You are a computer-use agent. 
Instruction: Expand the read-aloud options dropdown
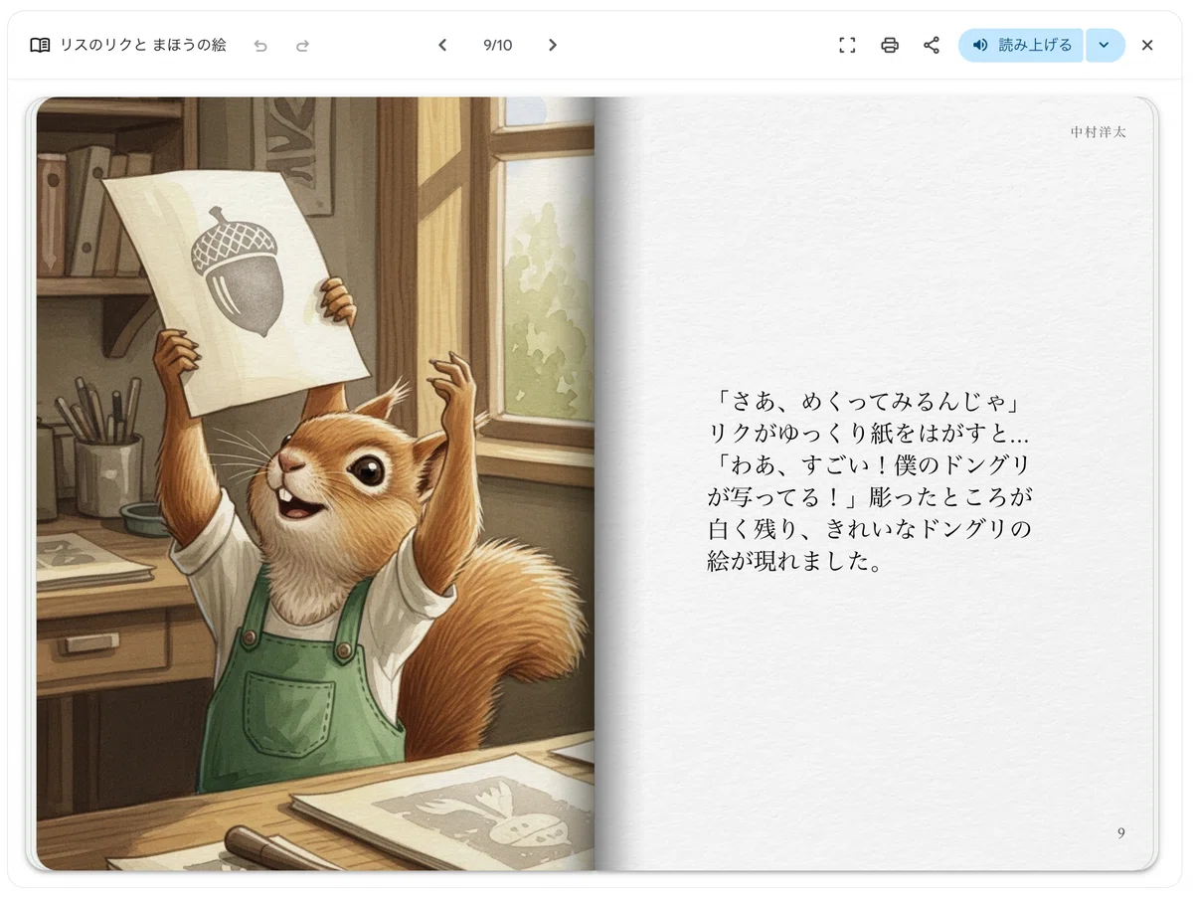click(x=1105, y=45)
